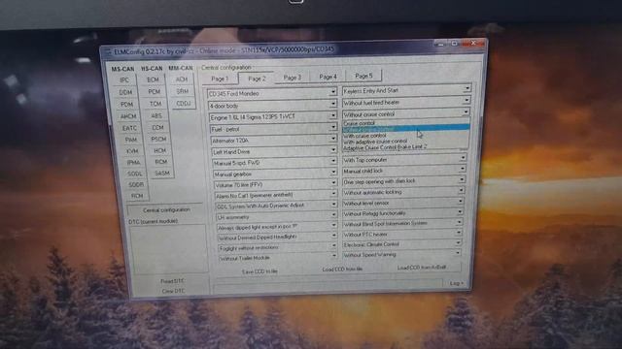Open the DDM module
The height and width of the screenshot is (349, 622).
point(125,92)
